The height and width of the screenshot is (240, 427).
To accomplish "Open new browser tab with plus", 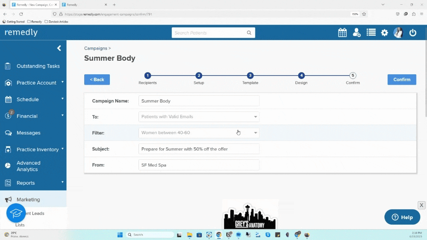I will [x=114, y=5].
